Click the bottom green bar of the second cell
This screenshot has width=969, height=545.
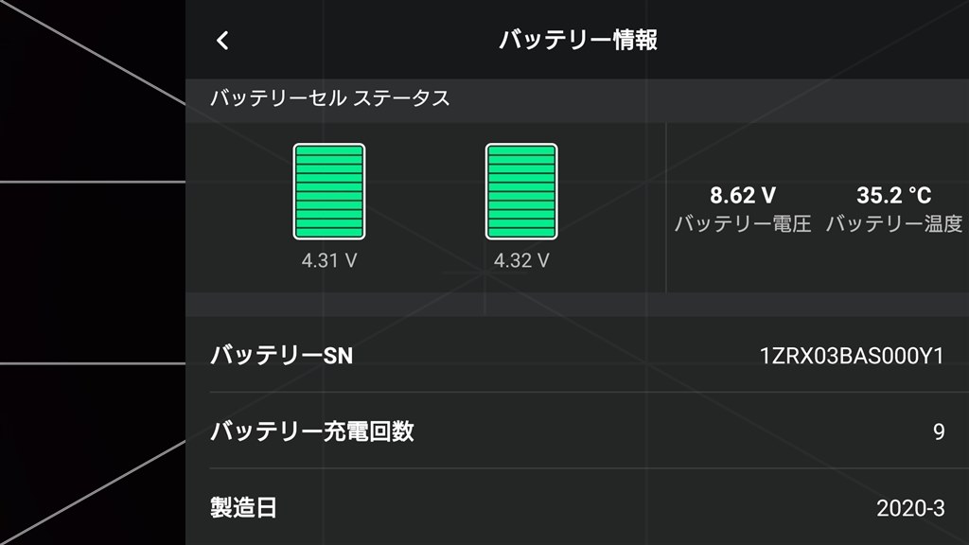pos(521,233)
